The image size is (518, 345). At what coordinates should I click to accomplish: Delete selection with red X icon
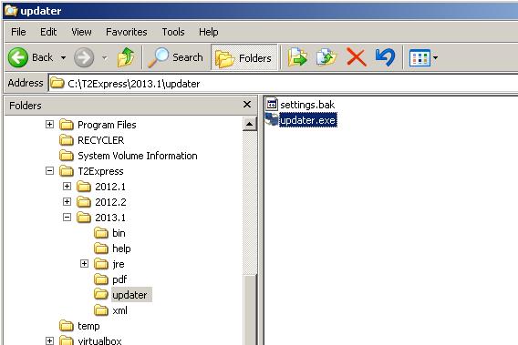coord(356,57)
